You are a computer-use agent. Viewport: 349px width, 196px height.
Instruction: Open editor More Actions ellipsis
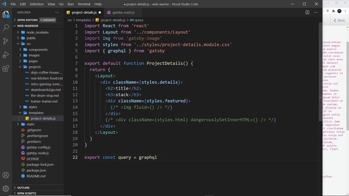tap(316, 13)
